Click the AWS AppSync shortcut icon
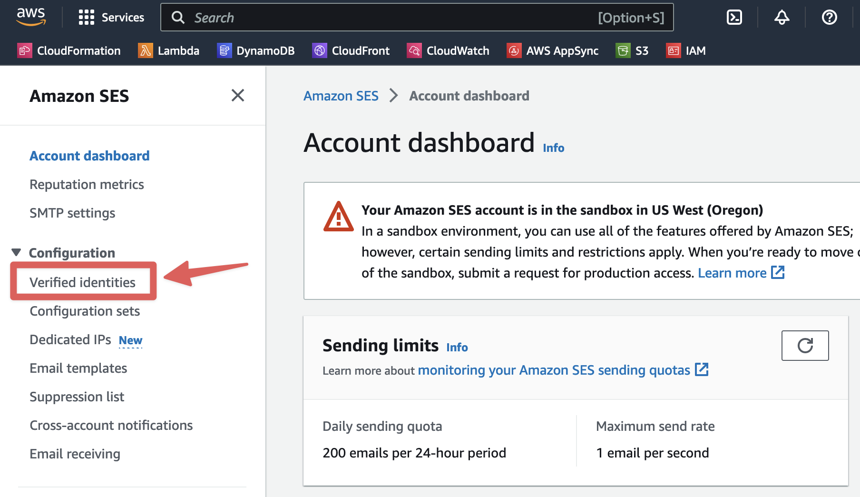The width and height of the screenshot is (860, 497). click(x=514, y=50)
